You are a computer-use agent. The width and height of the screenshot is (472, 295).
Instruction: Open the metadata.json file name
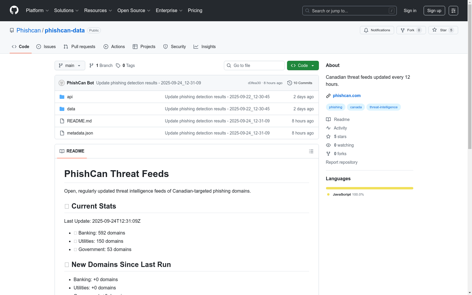[x=80, y=133]
